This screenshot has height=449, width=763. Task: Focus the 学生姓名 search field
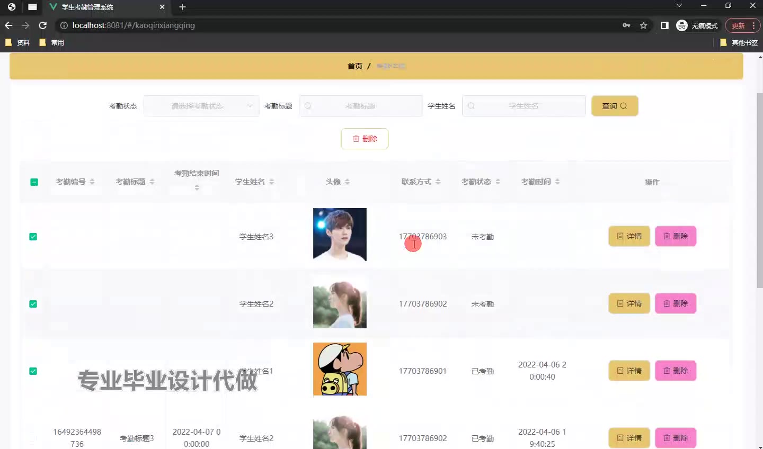pos(524,106)
